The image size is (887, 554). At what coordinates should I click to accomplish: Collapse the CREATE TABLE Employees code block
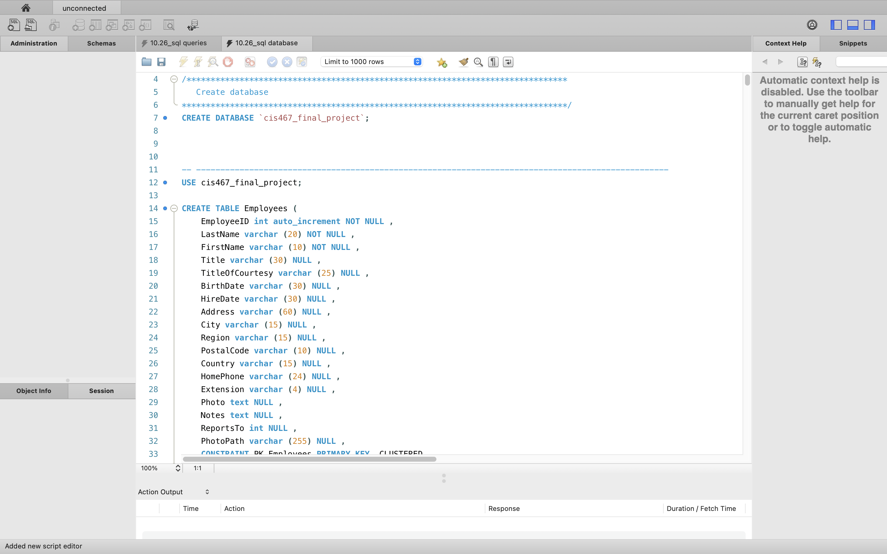(174, 208)
